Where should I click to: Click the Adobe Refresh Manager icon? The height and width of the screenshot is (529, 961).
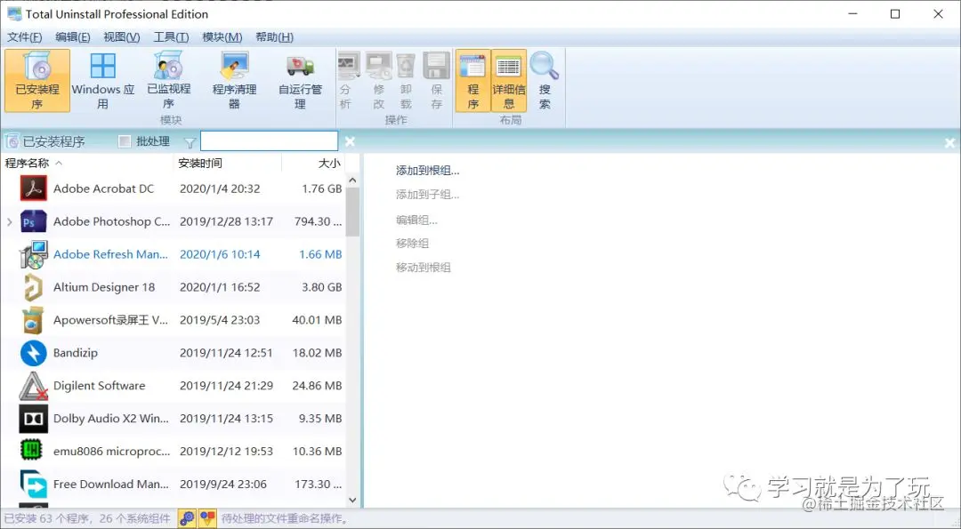click(33, 254)
